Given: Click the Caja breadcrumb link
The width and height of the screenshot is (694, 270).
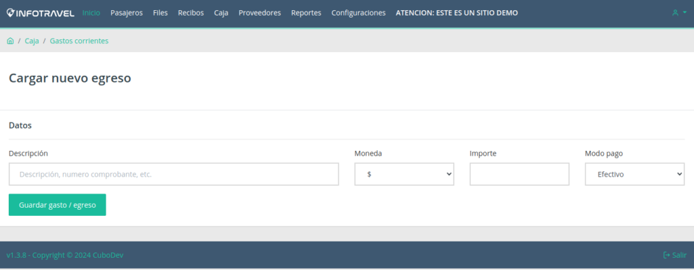Looking at the screenshot, I should (x=32, y=41).
